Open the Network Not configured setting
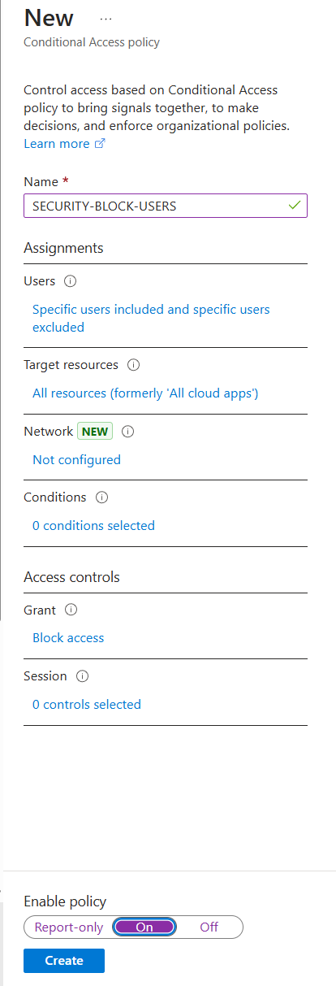The width and height of the screenshot is (336, 986). 76,460
